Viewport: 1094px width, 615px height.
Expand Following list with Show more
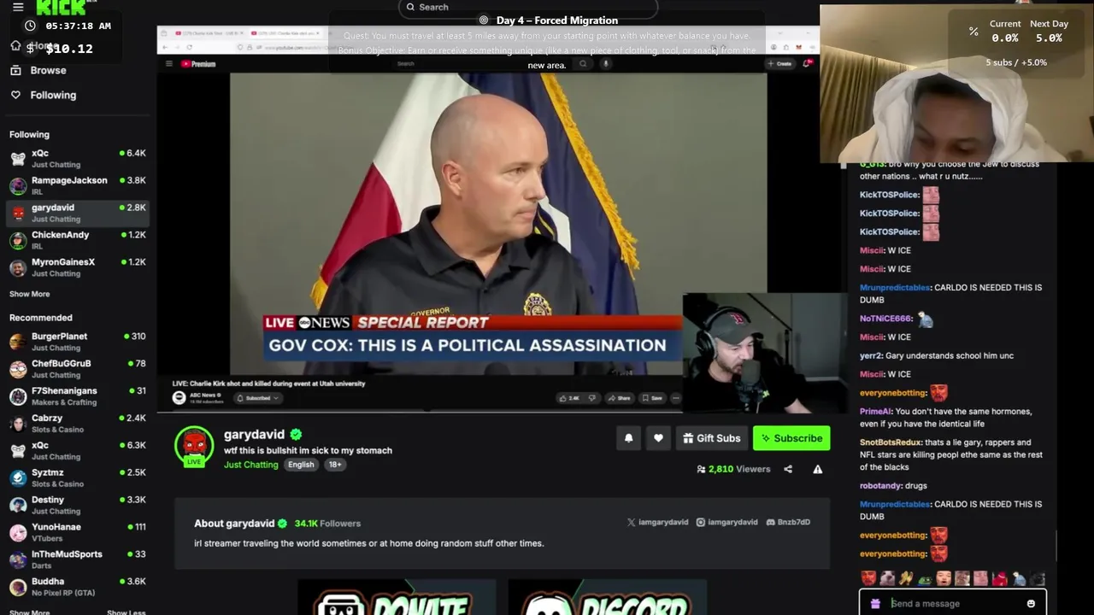click(29, 294)
